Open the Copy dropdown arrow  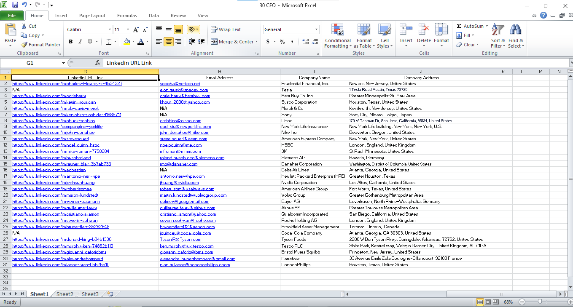43,36
